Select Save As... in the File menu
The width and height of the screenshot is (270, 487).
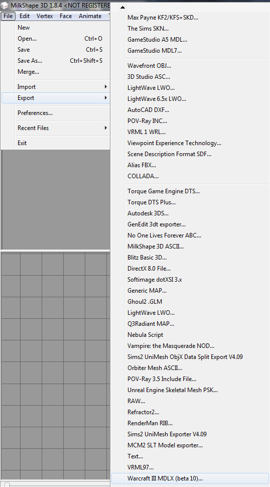(x=56, y=61)
